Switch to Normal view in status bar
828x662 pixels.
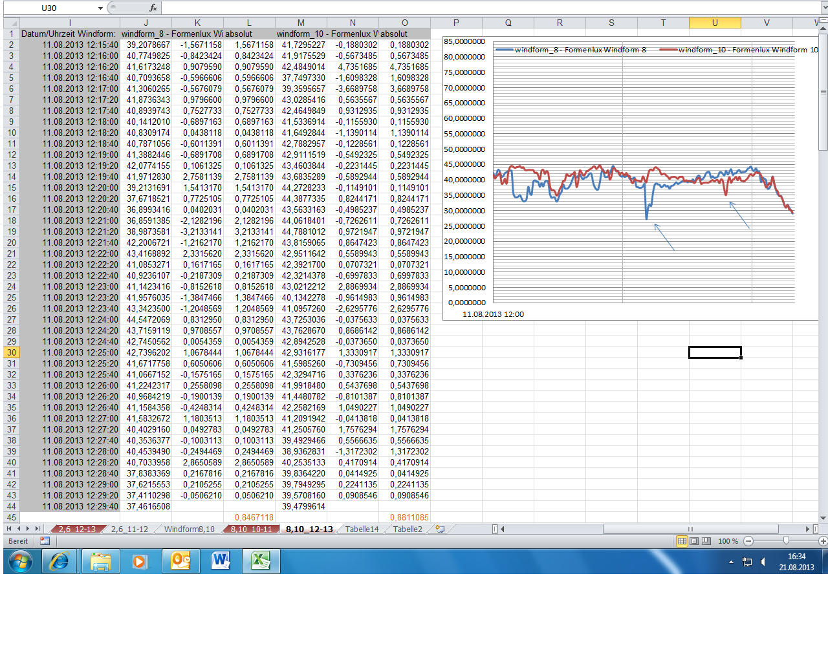682,541
